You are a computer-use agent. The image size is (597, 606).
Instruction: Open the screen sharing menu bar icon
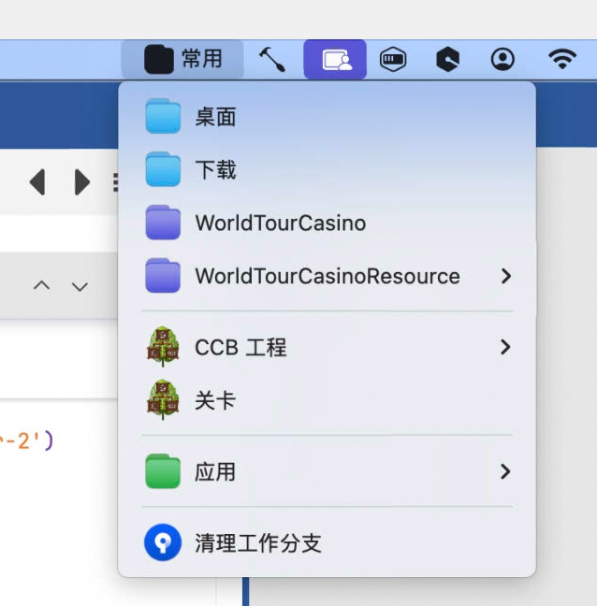point(335,60)
